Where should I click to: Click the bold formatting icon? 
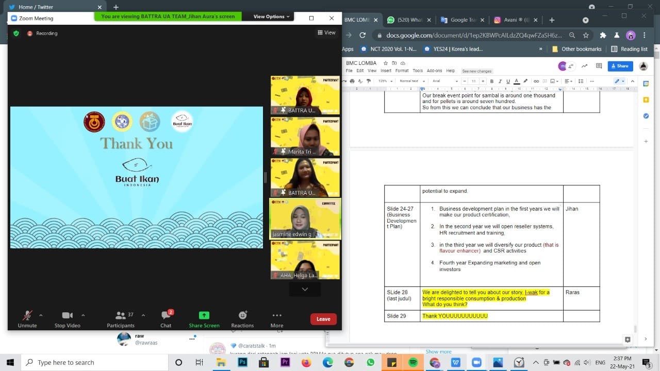pyautogui.click(x=492, y=81)
